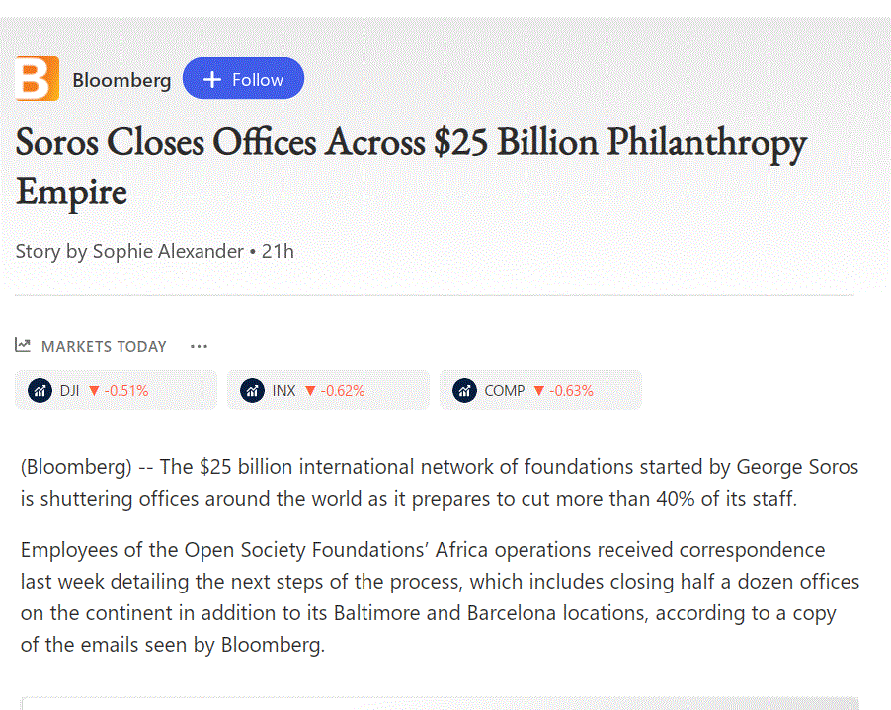Click the DJI red down arrow
This screenshot has width=891, height=710.
click(94, 391)
